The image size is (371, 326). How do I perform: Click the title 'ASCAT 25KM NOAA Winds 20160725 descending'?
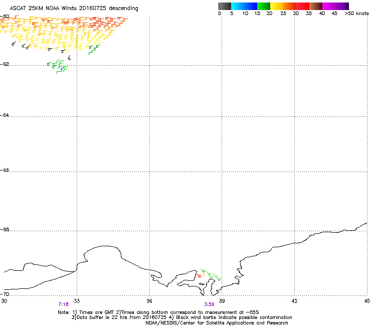pos(74,9)
